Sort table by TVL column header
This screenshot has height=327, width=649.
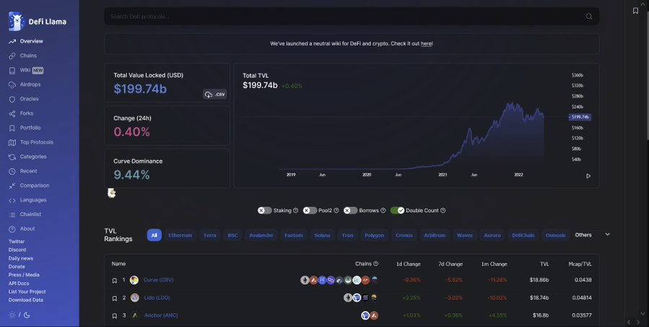(x=544, y=264)
